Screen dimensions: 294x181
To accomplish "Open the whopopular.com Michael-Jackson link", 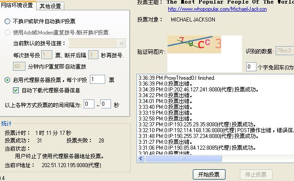I will click(x=217, y=9).
